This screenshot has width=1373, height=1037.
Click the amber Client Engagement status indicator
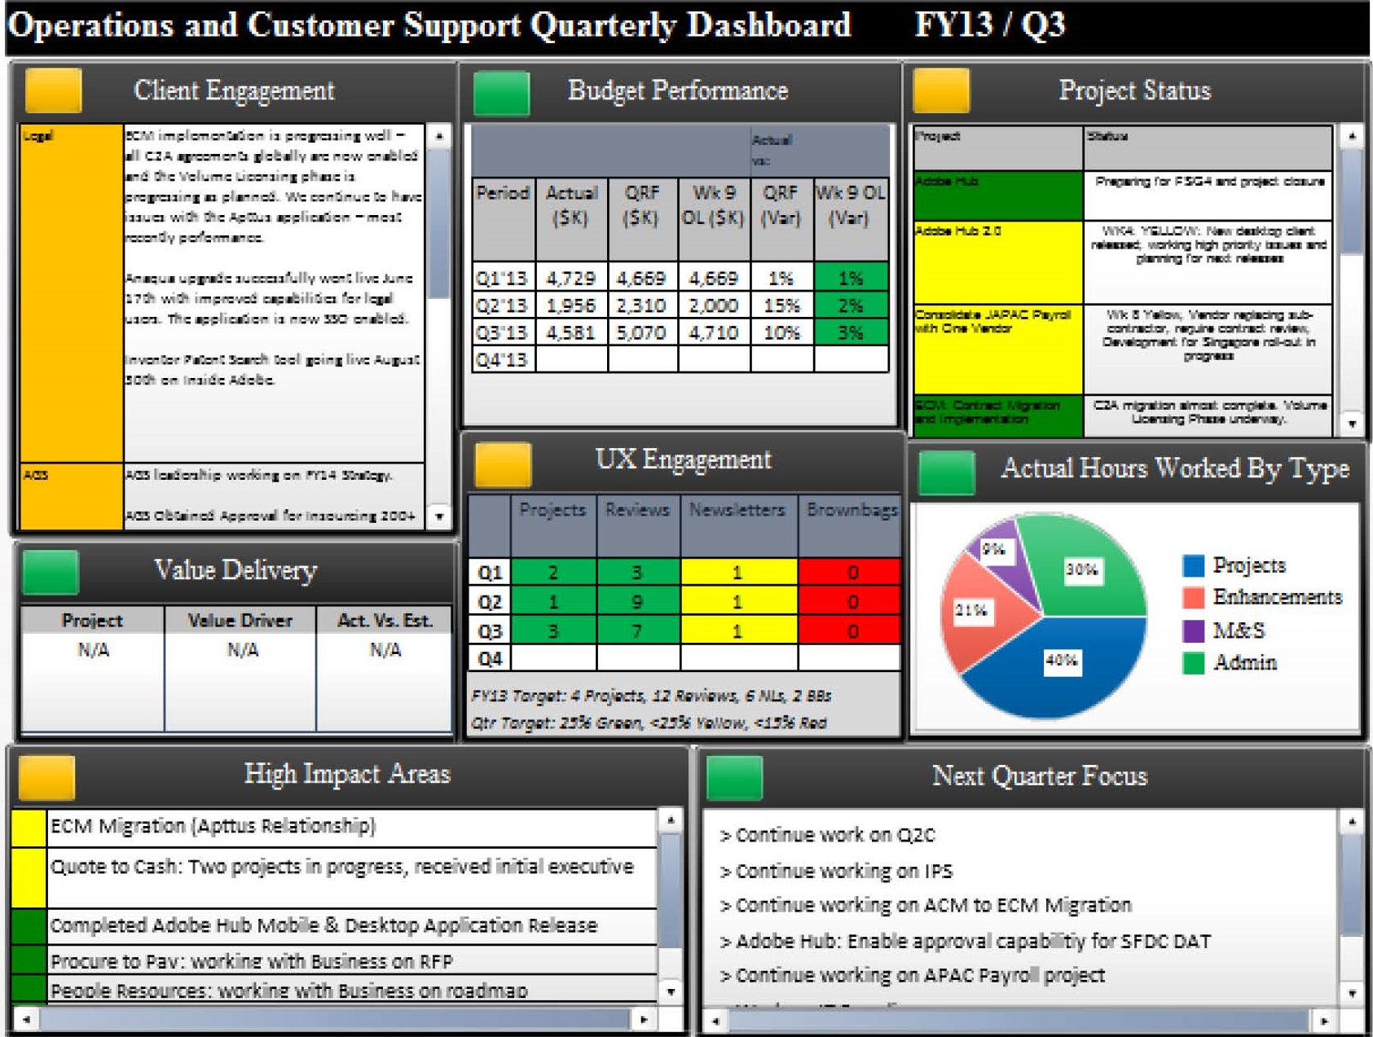54,90
